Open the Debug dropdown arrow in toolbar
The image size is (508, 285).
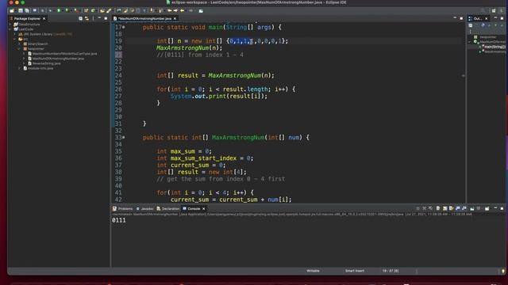(54, 10)
